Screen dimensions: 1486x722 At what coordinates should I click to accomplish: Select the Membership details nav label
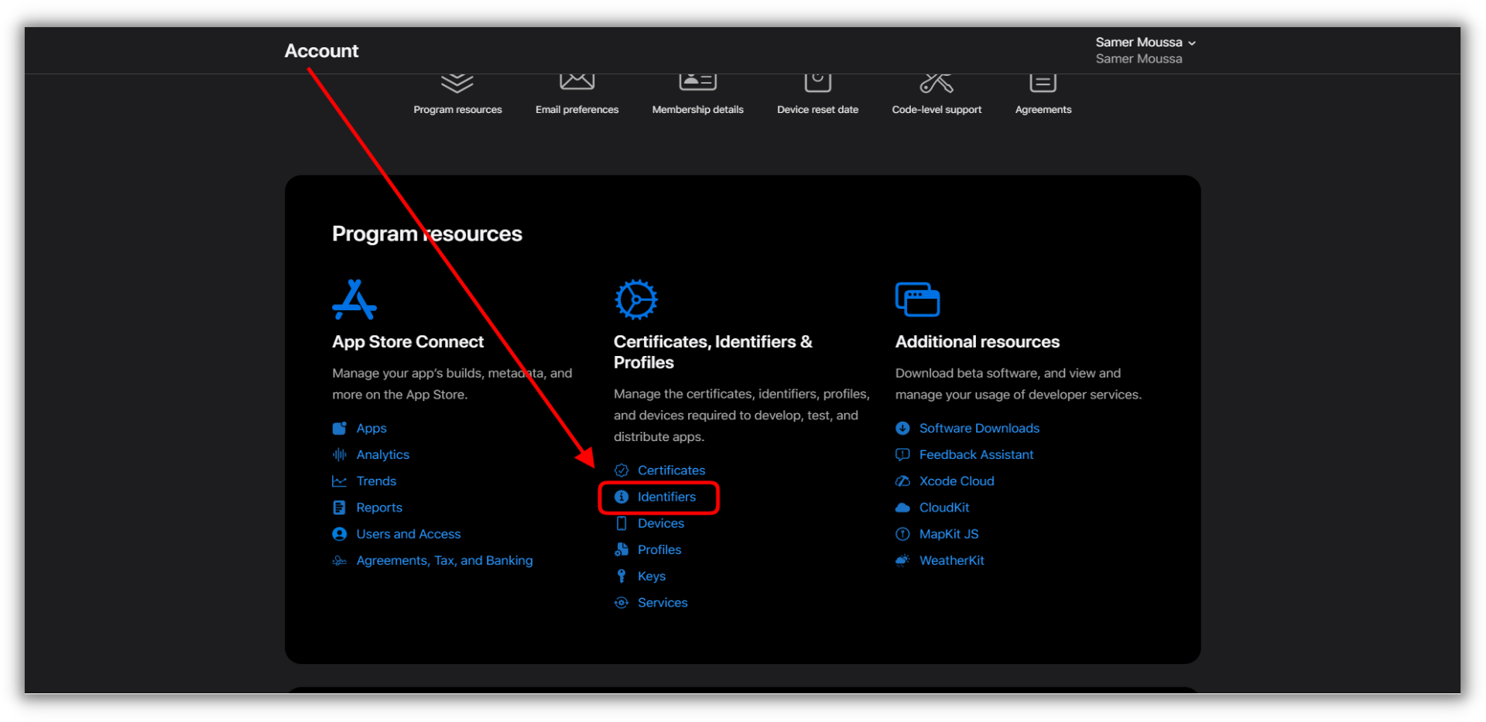(x=698, y=110)
